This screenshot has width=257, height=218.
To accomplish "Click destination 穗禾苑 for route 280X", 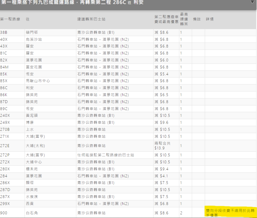I will [x=32, y=169].
